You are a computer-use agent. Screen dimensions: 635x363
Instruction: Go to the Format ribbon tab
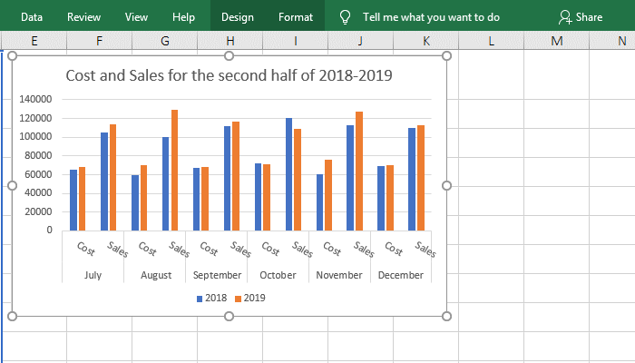click(296, 17)
